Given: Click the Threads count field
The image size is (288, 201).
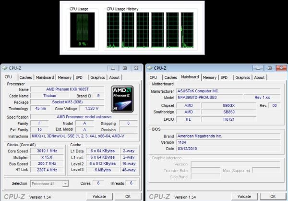Looking at the screenshot, I should [x=131, y=183].
